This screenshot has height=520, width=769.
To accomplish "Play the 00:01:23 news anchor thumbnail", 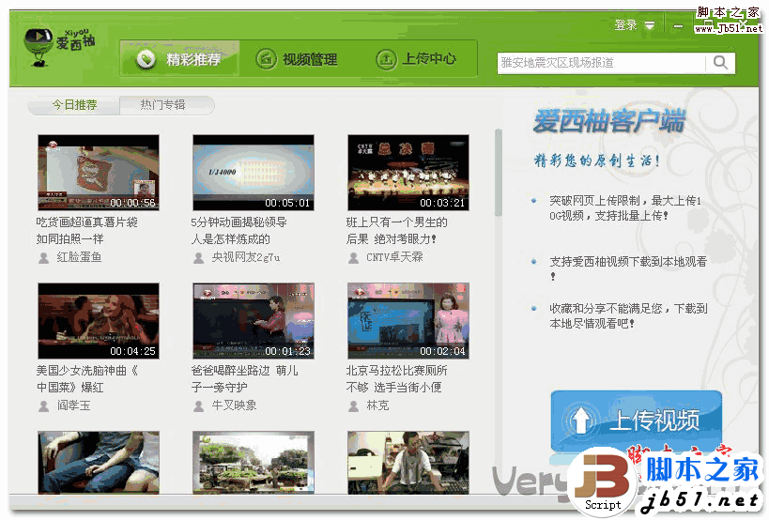I will [x=254, y=321].
